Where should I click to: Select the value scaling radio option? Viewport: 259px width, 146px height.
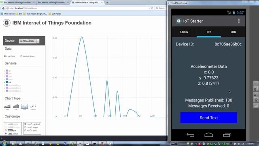[x=6, y=133]
